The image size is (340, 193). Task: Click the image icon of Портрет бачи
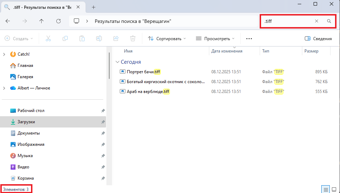pyautogui.click(x=123, y=71)
